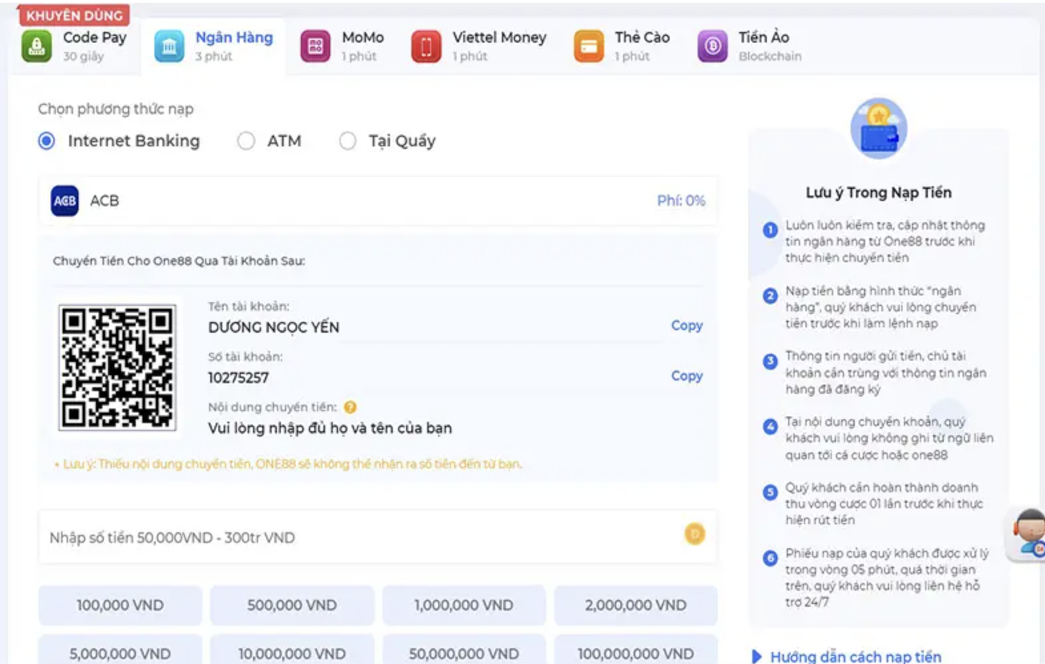Click the arrow icon before Hướng dẫn cách nạp tiền
This screenshot has height=664, width=1045.
click(x=757, y=656)
